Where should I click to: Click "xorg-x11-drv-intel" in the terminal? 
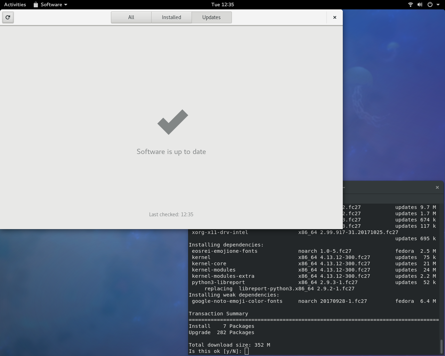coord(220,232)
